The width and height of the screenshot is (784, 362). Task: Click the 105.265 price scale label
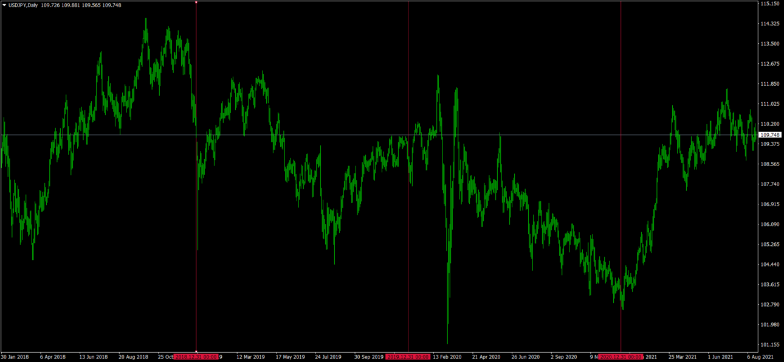769,245
